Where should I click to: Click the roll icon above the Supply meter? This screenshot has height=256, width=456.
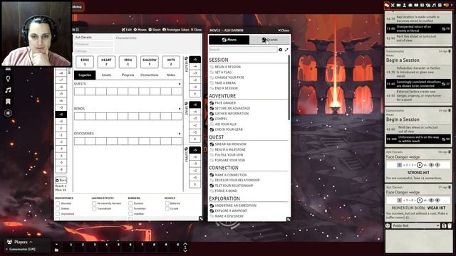click(186, 149)
